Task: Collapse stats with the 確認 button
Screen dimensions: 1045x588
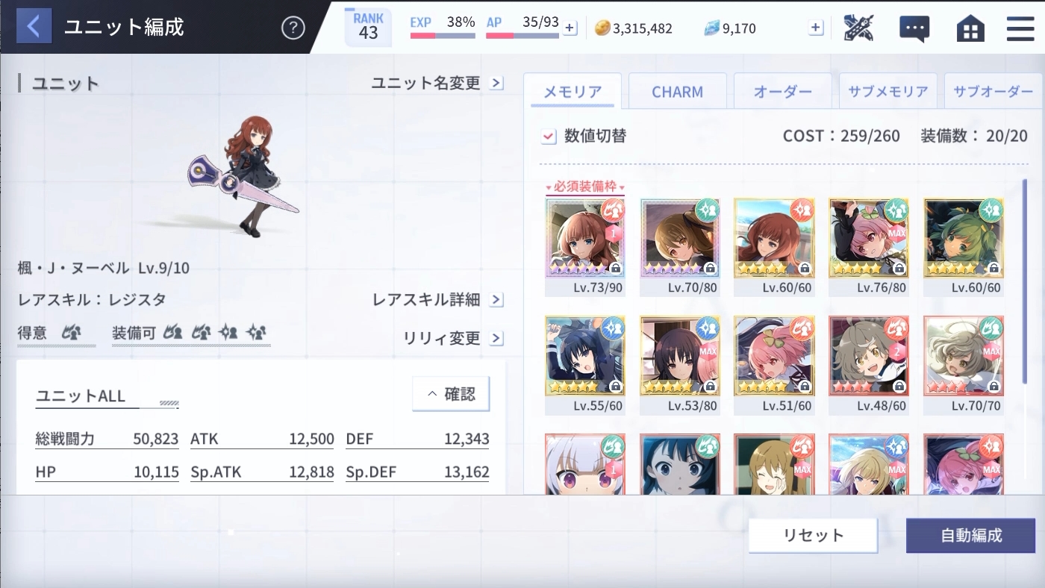Action: (x=451, y=394)
